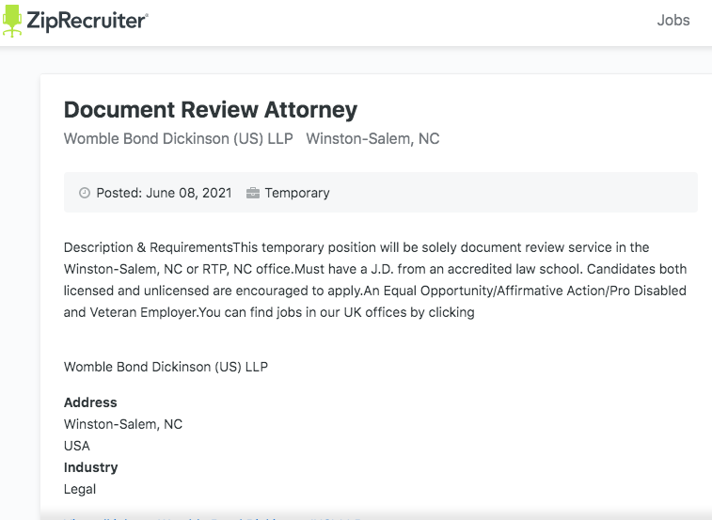Click the Legal industry value

(x=80, y=489)
